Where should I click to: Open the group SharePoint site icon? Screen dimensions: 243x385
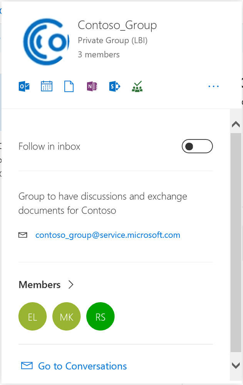tap(114, 86)
